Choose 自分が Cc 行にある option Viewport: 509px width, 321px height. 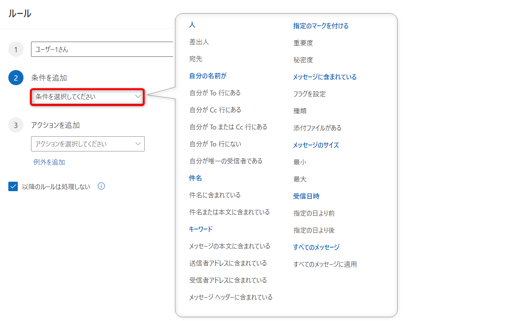(215, 110)
